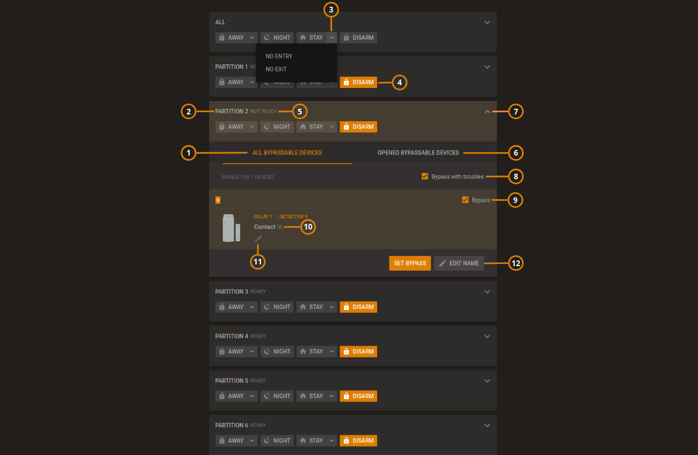The height and width of the screenshot is (455, 698).
Task: Switch to the OPENED BYPASSABLE DEVICES tab
Action: click(418, 152)
